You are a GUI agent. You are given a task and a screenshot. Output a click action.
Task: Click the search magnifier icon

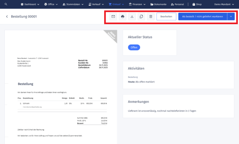click(x=6, y=4)
